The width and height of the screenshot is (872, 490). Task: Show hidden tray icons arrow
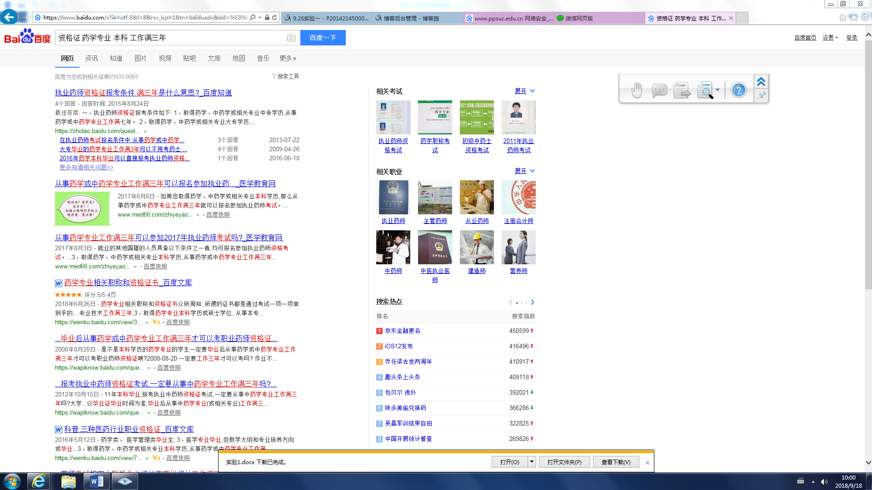click(813, 482)
